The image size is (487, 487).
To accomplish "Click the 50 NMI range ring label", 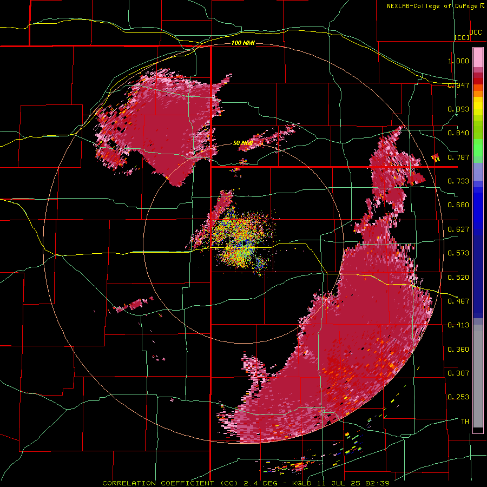I will click(243, 143).
